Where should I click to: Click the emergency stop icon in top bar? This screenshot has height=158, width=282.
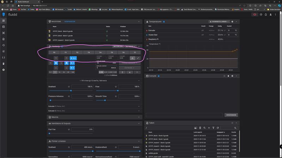[x=255, y=14]
